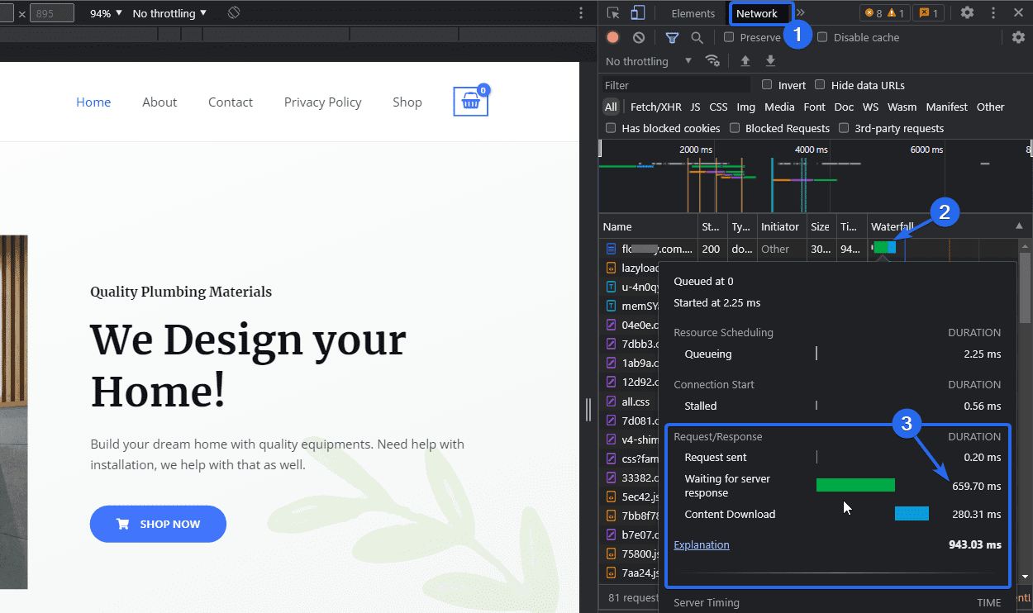Select the all.css request row
The height and width of the screenshot is (613, 1033).
(x=631, y=402)
